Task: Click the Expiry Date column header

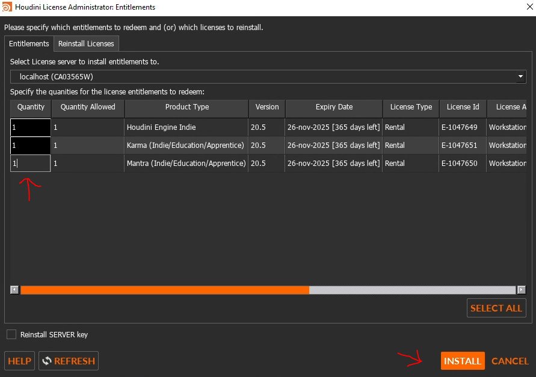Action: 334,107
